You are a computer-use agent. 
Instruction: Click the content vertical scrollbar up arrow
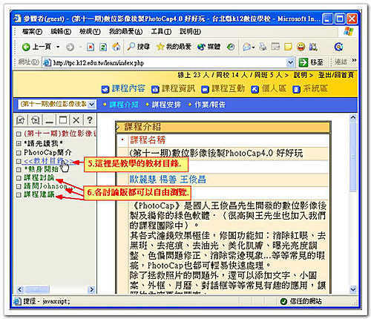point(353,117)
